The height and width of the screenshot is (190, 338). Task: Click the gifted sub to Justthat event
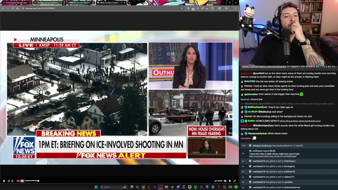click(x=289, y=182)
